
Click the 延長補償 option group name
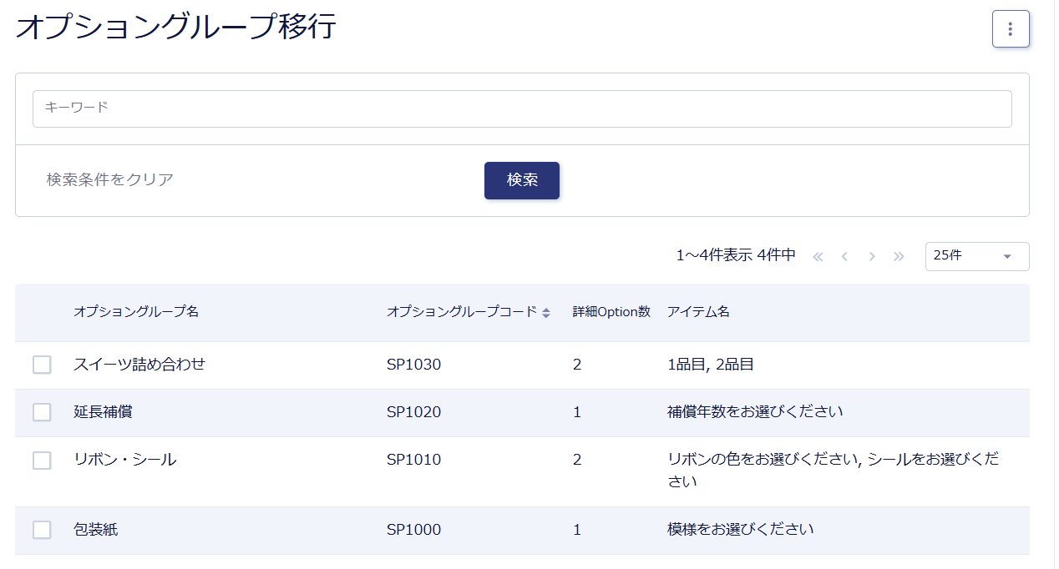click(x=103, y=412)
